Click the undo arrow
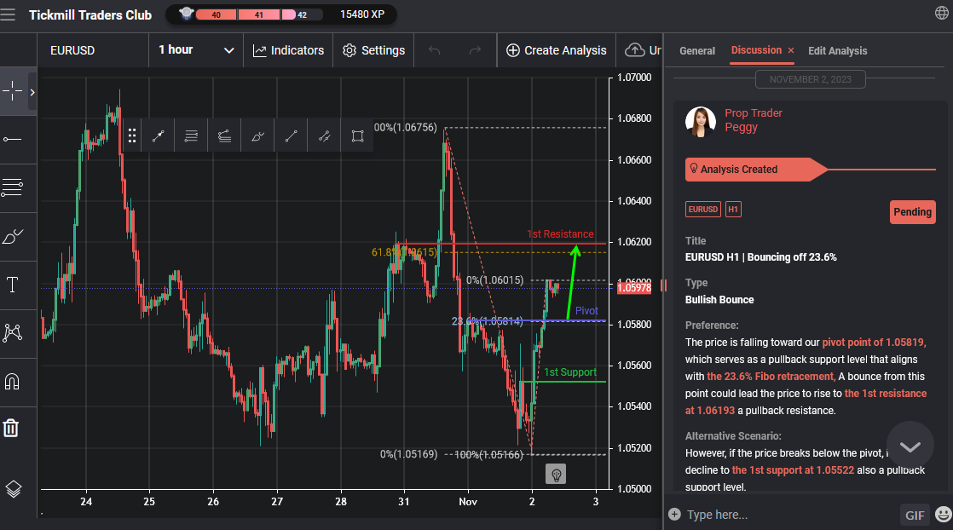Screen dimensions: 953x530 (x=434, y=49)
